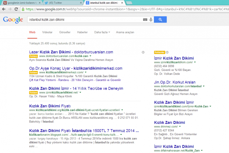Expand arrow after kizlikzarionarim.blogspot URL

121,135
